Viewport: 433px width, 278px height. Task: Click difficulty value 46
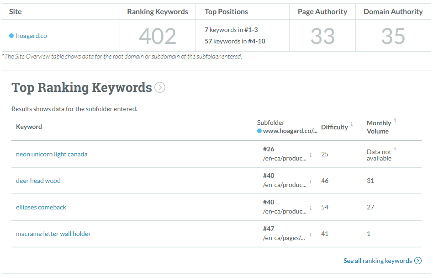point(325,181)
